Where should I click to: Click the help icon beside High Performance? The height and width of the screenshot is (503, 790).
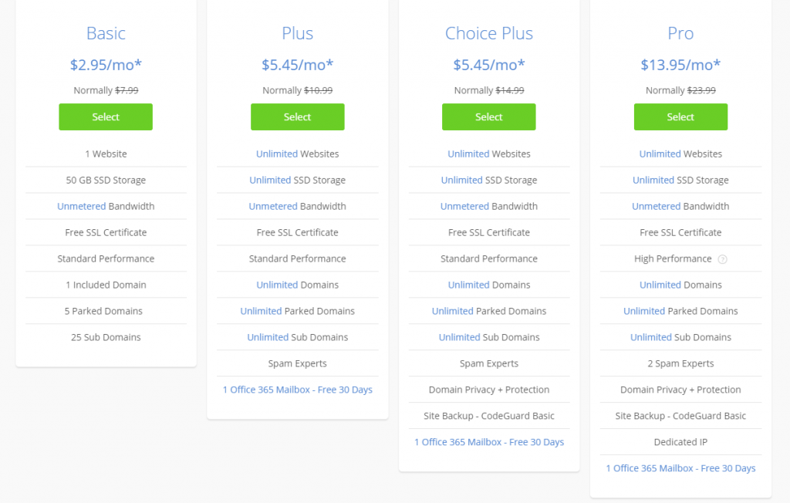(722, 259)
